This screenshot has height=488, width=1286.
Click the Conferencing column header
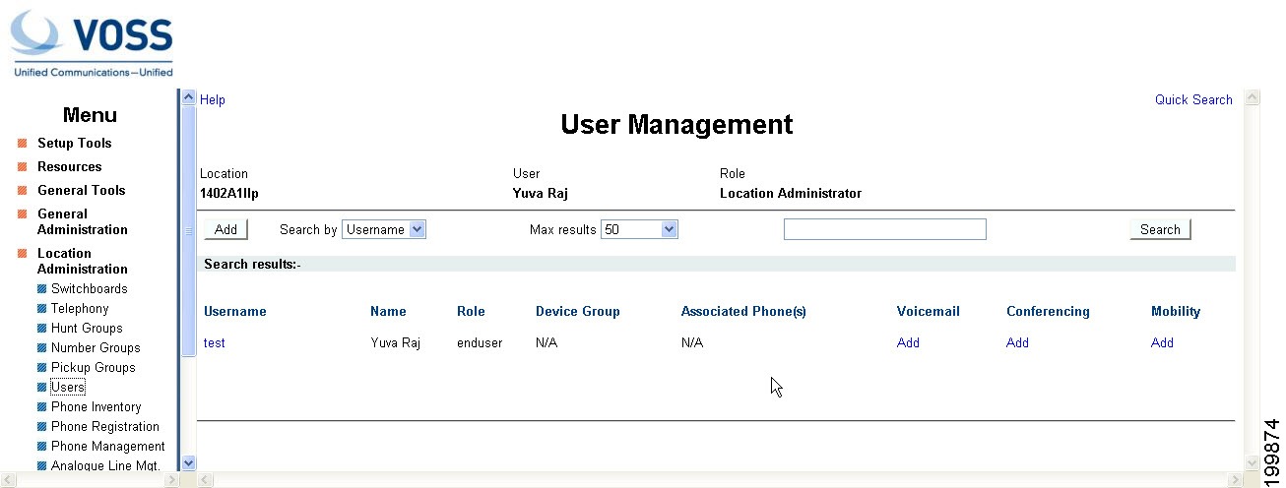click(x=1048, y=312)
